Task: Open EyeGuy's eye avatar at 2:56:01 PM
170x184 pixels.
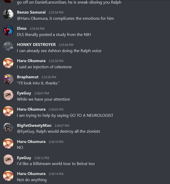Action: [8, 95]
